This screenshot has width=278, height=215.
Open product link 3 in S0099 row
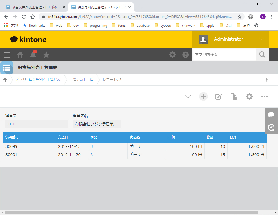(x=92, y=146)
